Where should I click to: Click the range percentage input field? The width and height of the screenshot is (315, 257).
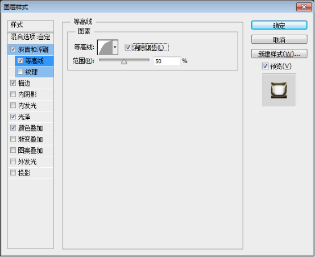tap(167, 61)
